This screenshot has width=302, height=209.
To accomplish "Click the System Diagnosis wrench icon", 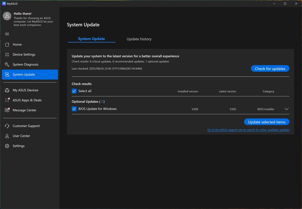I will coord(7,64).
